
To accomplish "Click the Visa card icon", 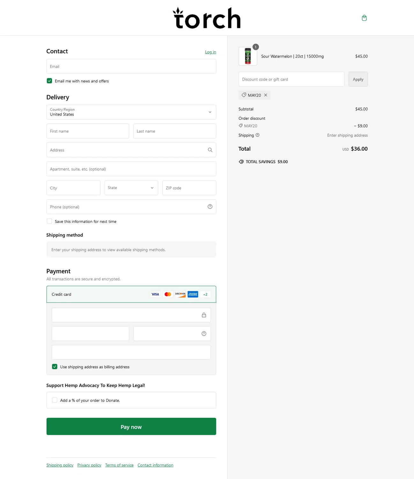I will pos(155,294).
